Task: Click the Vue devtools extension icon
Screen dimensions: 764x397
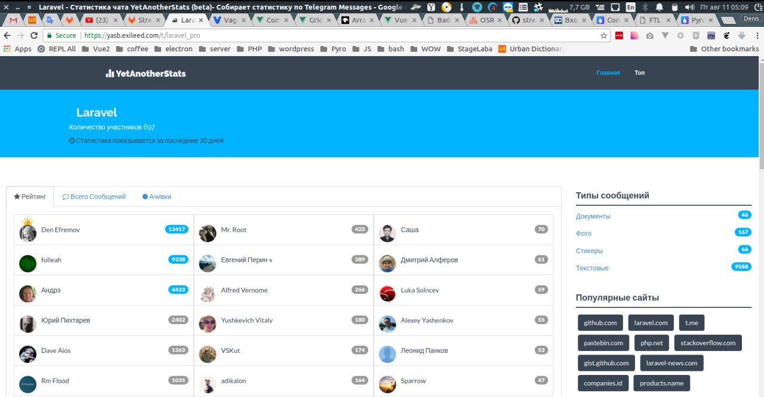Action: (x=665, y=36)
